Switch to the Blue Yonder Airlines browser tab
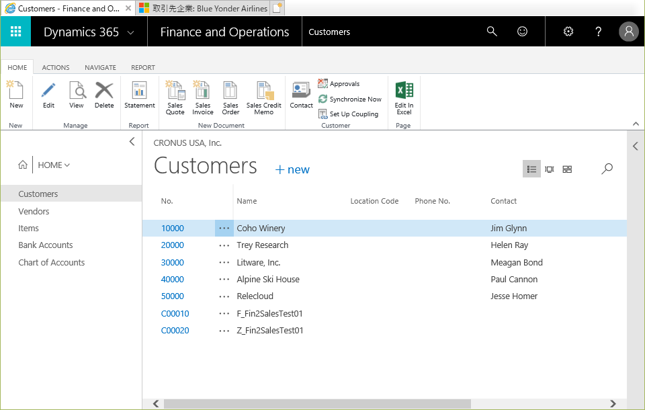 pyautogui.click(x=203, y=8)
